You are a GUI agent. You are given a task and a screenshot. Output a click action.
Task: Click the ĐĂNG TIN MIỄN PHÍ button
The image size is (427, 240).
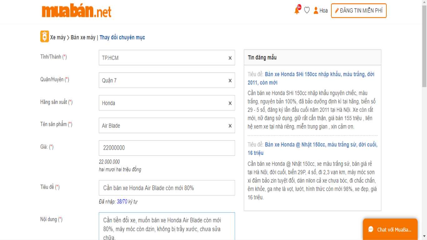tap(359, 11)
